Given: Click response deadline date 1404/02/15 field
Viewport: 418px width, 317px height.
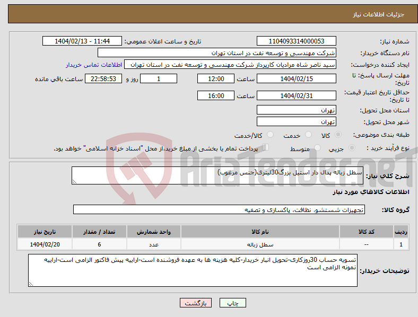Looking at the screenshot, I should coord(296,78).
